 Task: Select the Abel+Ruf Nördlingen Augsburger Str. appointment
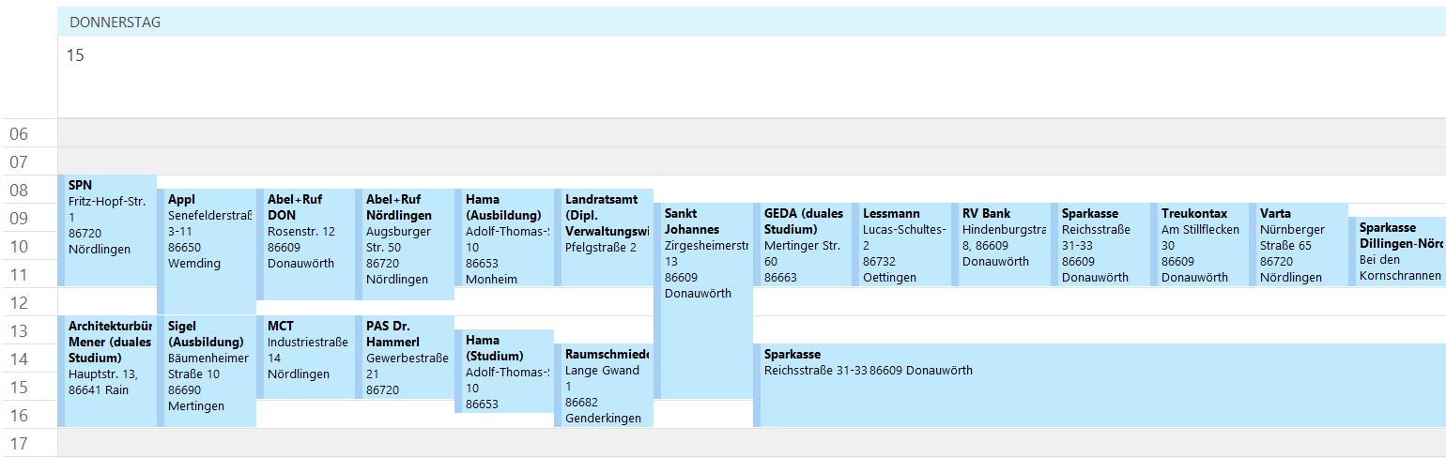[x=406, y=244]
